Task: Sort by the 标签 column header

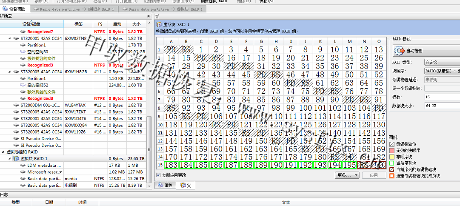Action: tap(78, 24)
